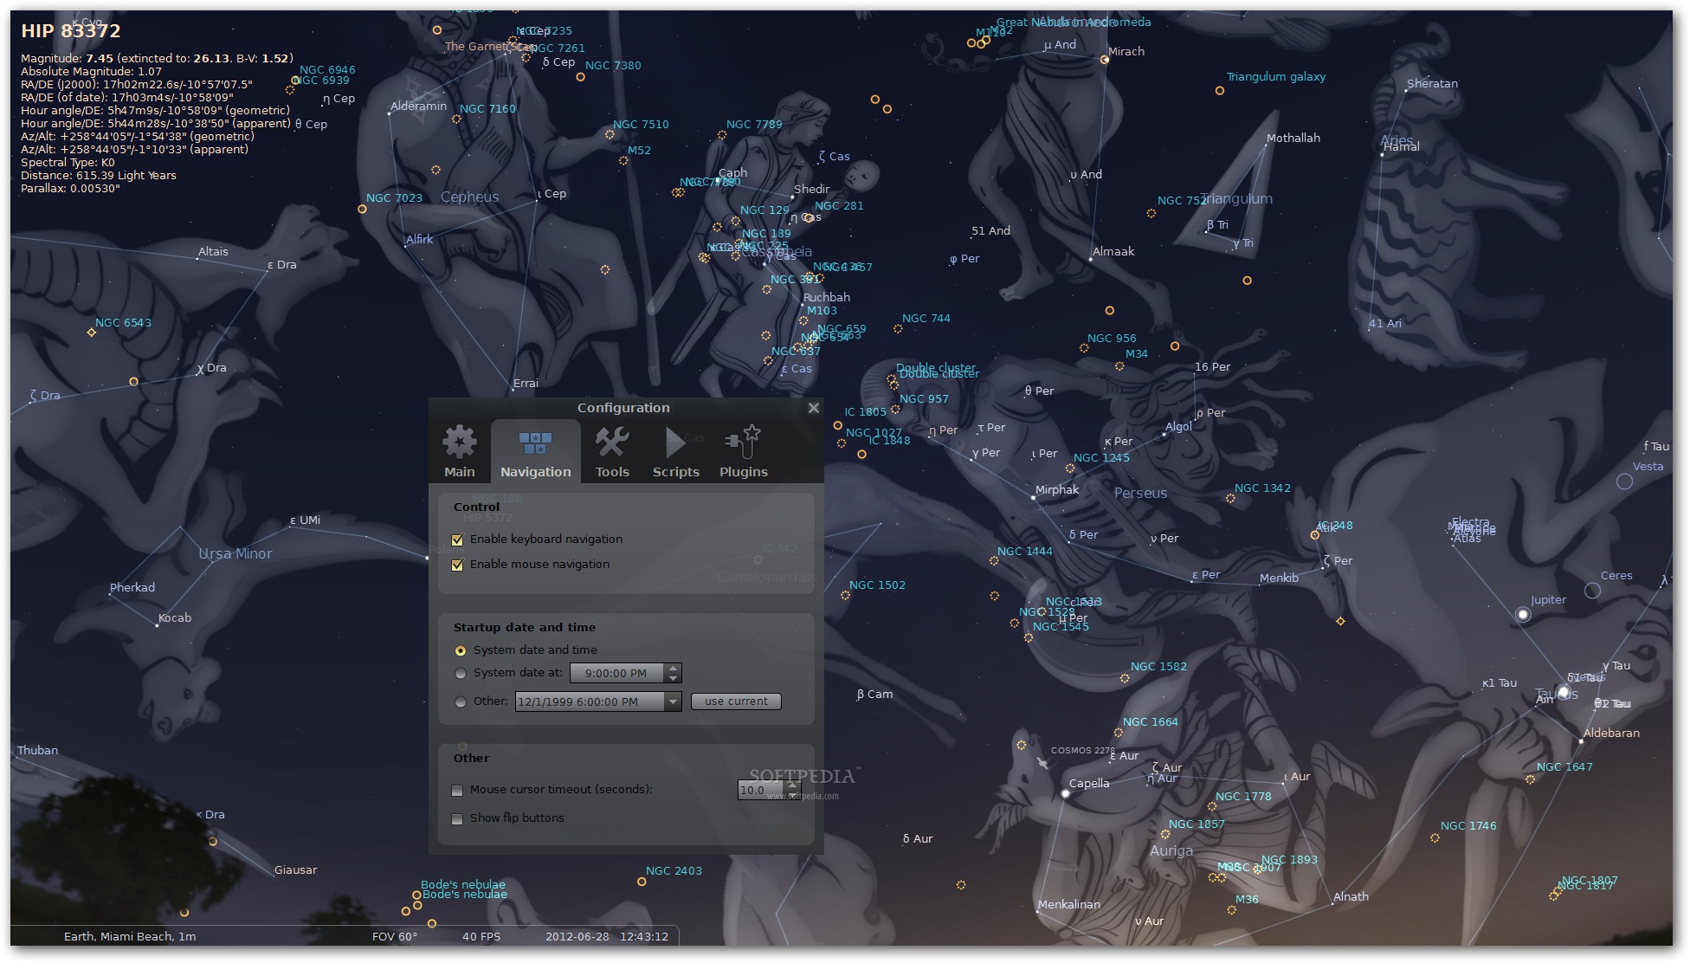Close the Configuration dialog
The width and height of the screenshot is (1690, 963).
tap(813, 408)
